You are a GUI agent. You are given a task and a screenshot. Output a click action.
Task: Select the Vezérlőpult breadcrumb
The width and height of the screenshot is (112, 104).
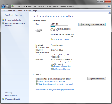pos(21,6)
